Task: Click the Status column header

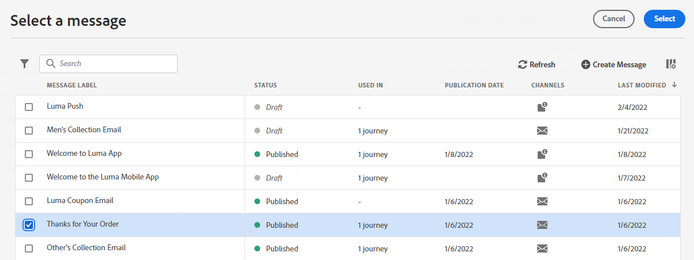Action: tap(265, 85)
